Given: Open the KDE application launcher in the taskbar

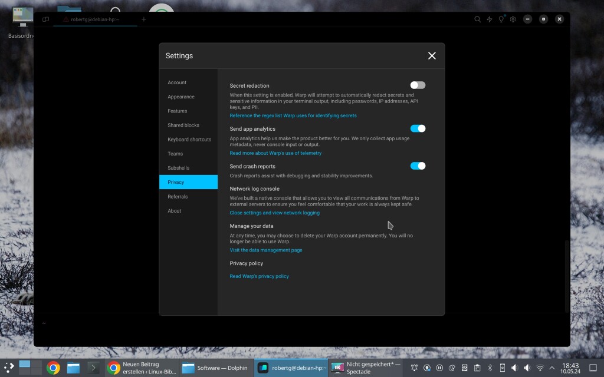Looking at the screenshot, I should pos(9,368).
